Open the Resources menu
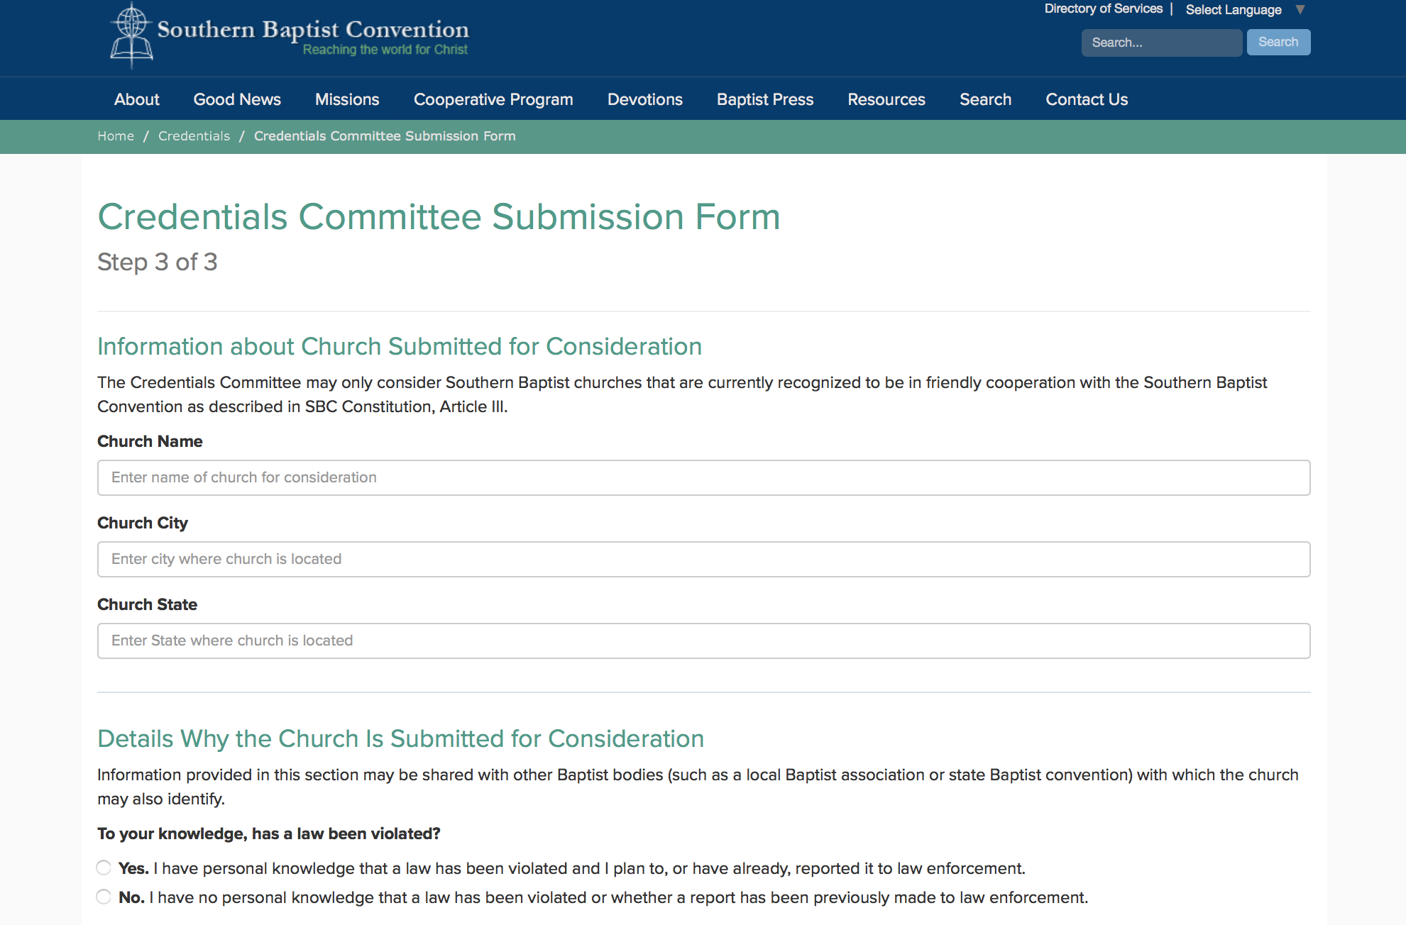The width and height of the screenshot is (1406, 925). click(x=886, y=99)
